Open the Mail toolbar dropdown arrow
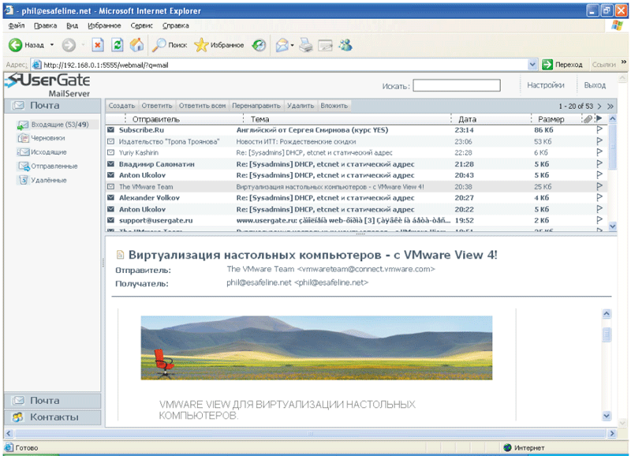 pos(292,45)
